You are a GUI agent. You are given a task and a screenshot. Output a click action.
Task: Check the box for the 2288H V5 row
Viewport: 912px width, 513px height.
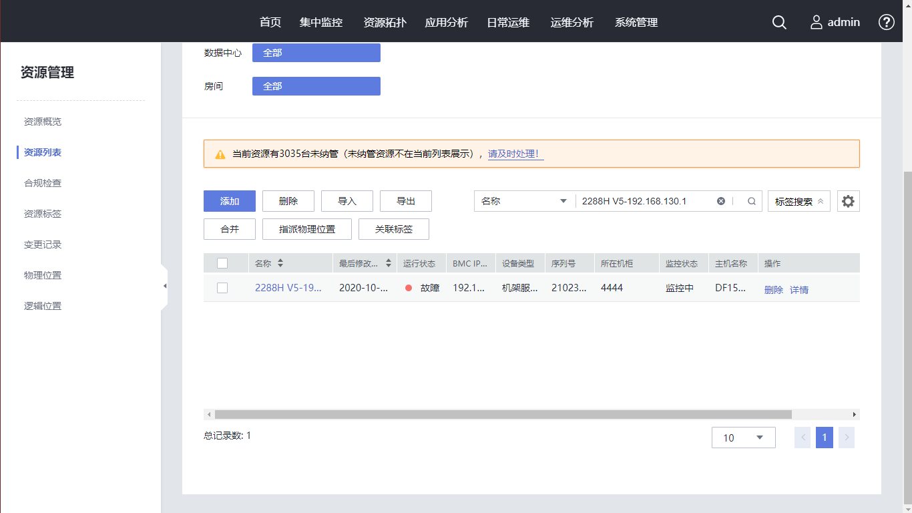(222, 288)
